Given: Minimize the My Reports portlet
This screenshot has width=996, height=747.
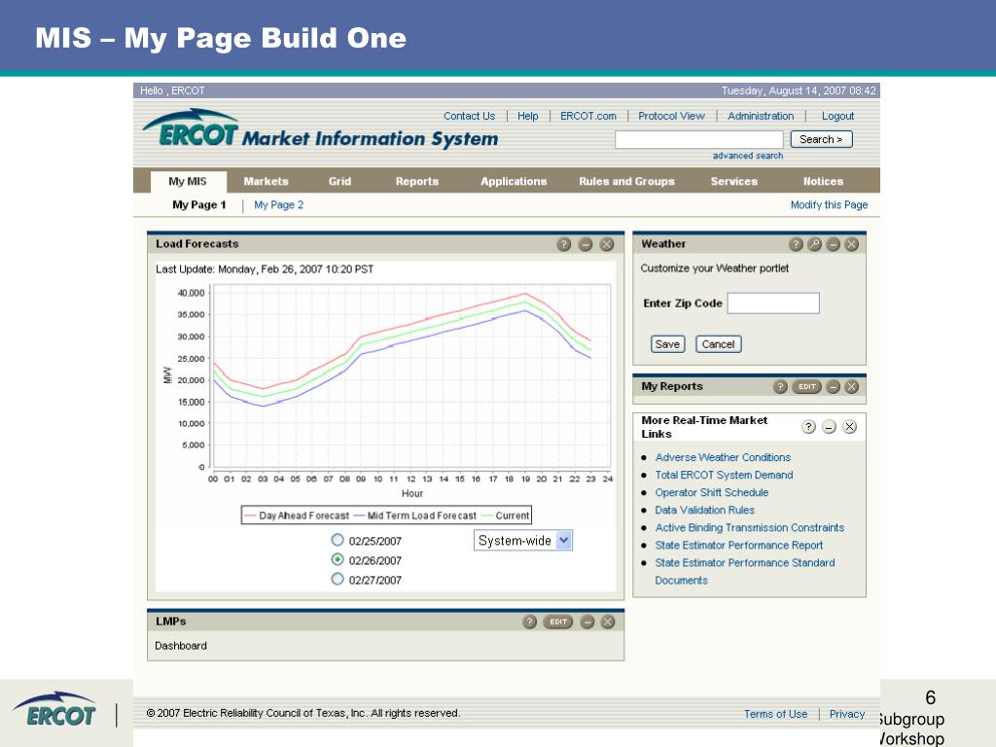Looking at the screenshot, I should click(x=834, y=386).
